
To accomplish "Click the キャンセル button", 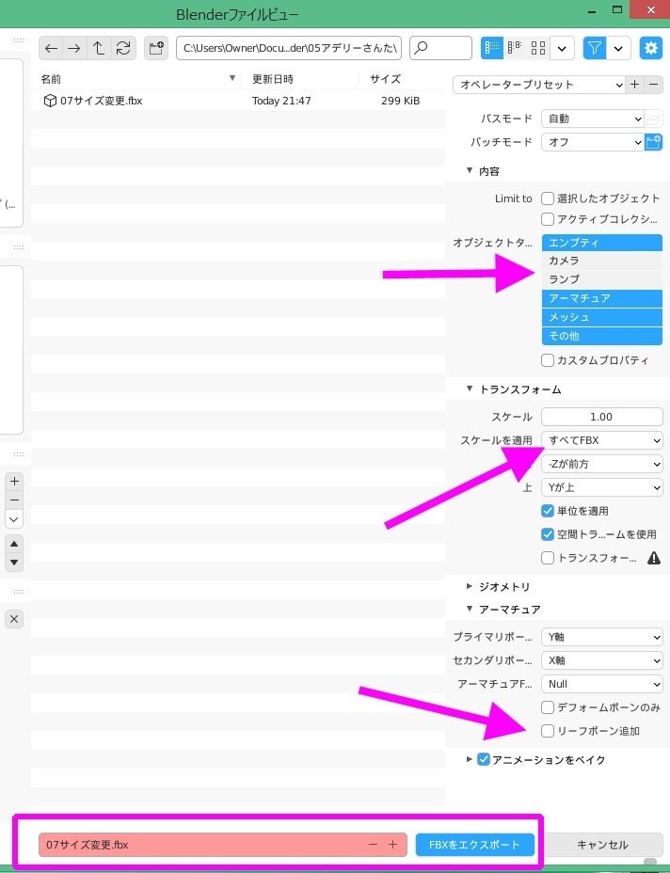I will 602,845.
